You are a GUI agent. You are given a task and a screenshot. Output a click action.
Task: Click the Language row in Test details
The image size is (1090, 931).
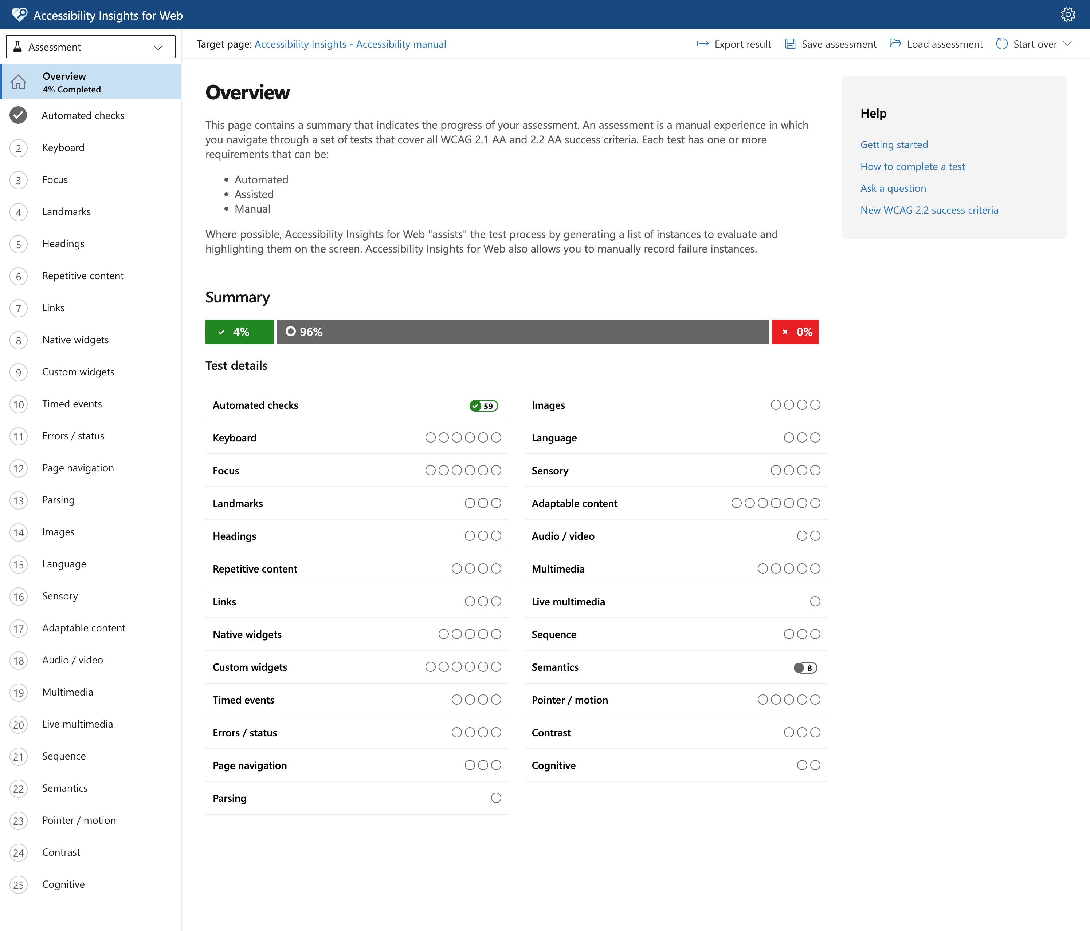[675, 438]
